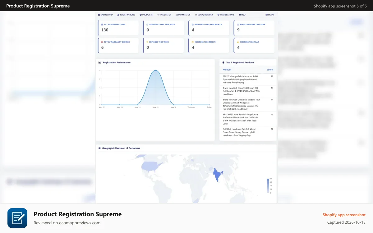Image resolution: width=373 pixels, height=233 pixels.
Task: Select the 8PCS MP20 irons set row
Action: pos(248,119)
